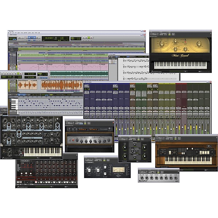Open preset menu in Flanger plug-in header
The width and height of the screenshot is (218, 218).
click(133, 138)
